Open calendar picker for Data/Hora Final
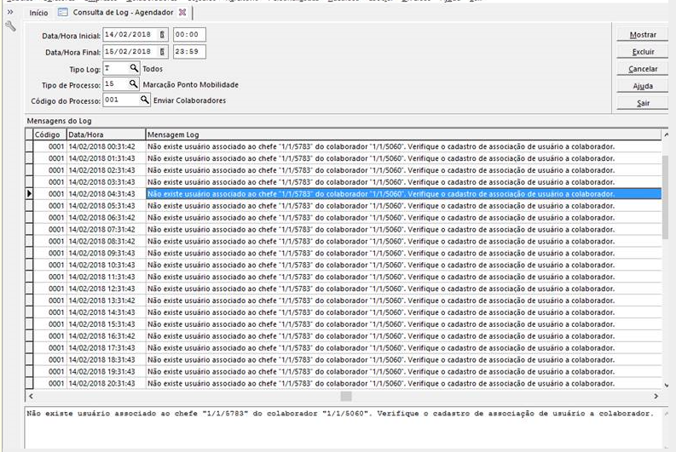The height and width of the screenshot is (452, 676). pos(163,52)
